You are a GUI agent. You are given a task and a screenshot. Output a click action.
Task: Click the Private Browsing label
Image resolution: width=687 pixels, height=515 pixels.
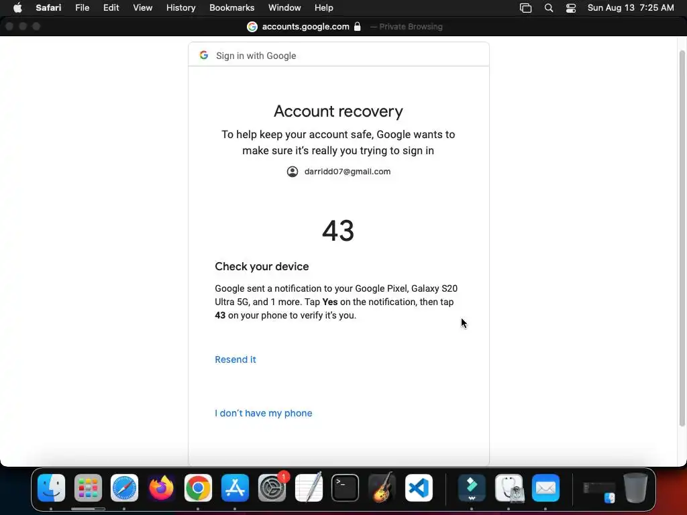click(411, 27)
